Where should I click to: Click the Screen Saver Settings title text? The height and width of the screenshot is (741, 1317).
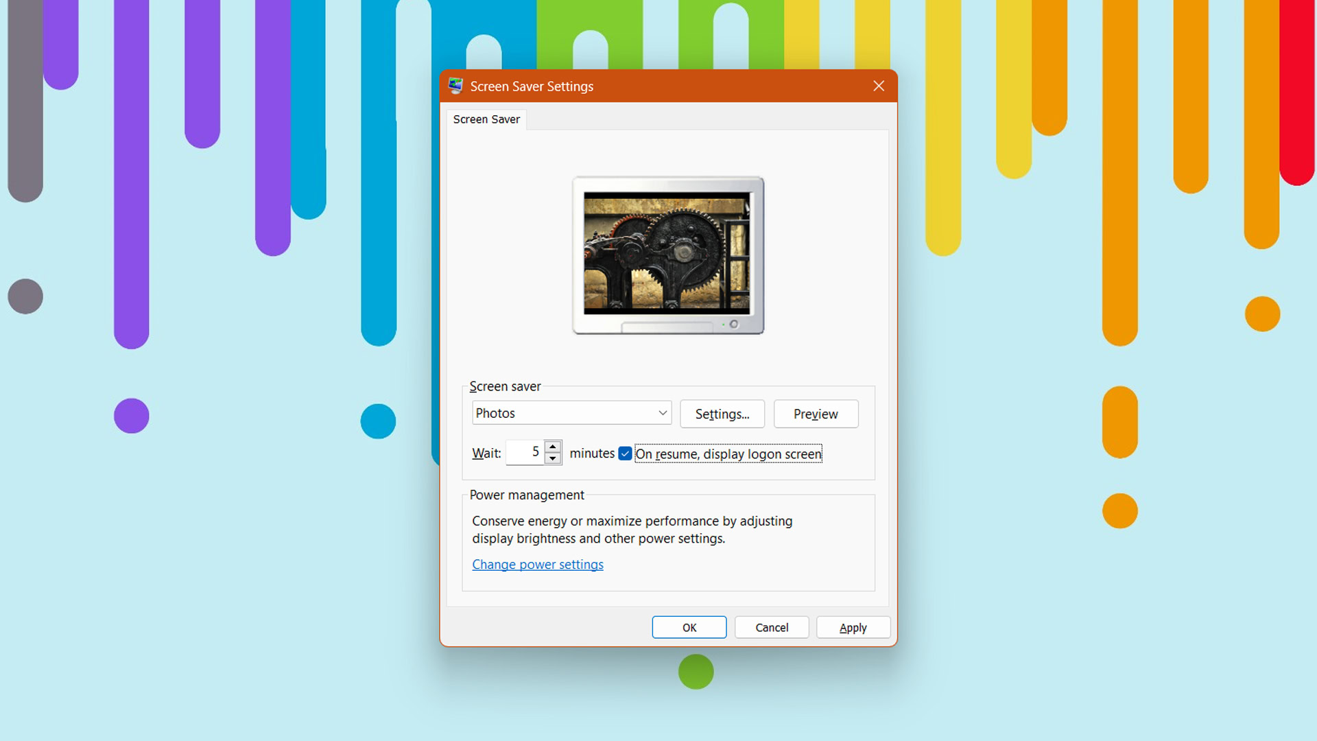point(532,86)
